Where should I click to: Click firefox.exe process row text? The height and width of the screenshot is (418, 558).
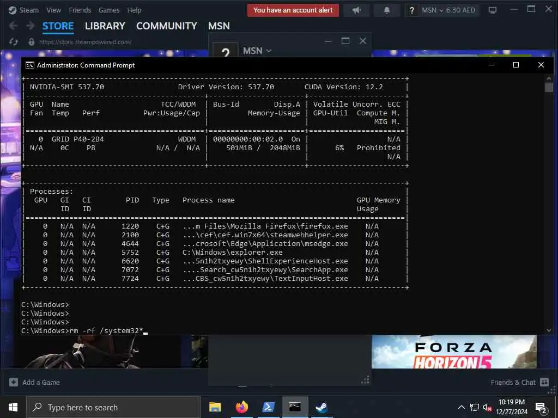click(x=265, y=226)
